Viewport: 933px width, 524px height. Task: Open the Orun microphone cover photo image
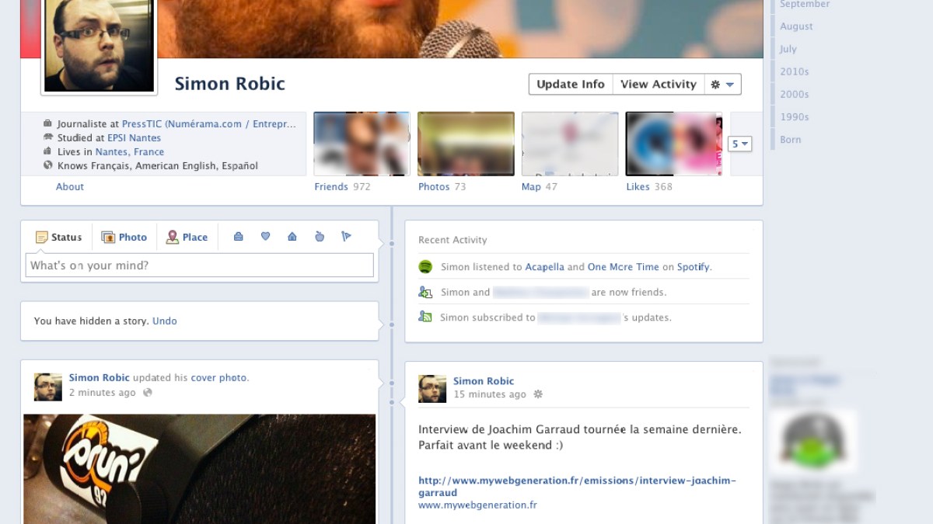pos(199,469)
